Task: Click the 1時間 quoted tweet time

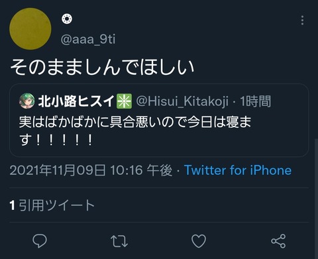Action: (255, 101)
